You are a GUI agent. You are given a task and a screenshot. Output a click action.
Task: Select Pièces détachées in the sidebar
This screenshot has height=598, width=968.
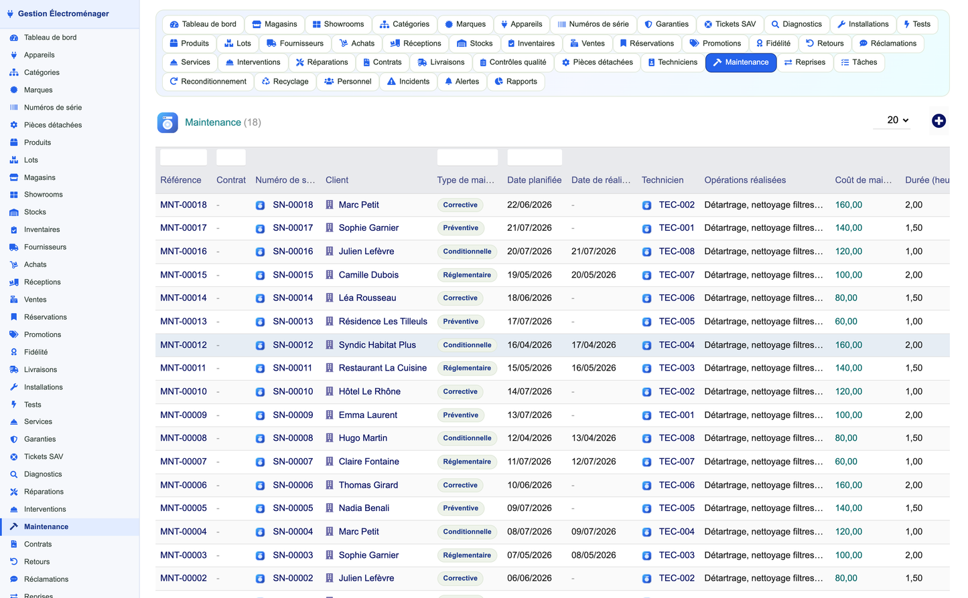coord(53,125)
